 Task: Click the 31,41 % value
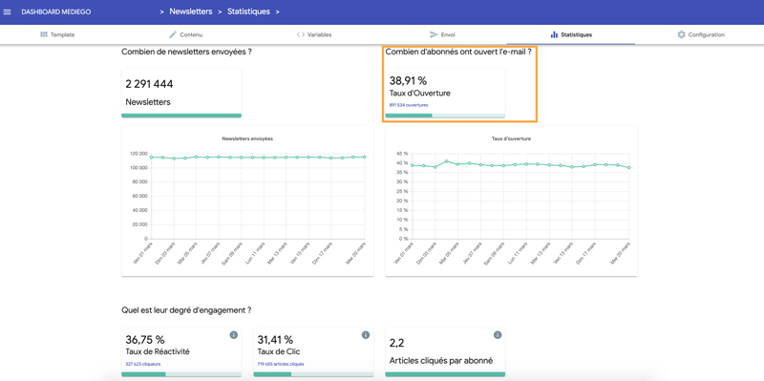pyautogui.click(x=275, y=340)
